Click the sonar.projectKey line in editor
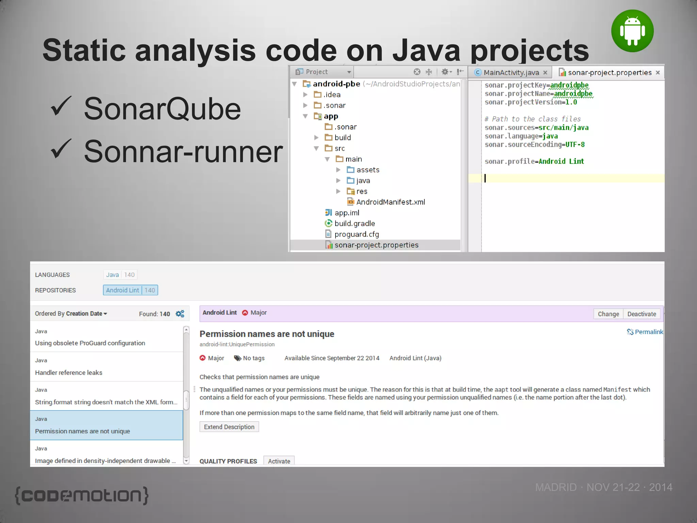Image resolution: width=697 pixels, height=523 pixels. [x=537, y=85]
